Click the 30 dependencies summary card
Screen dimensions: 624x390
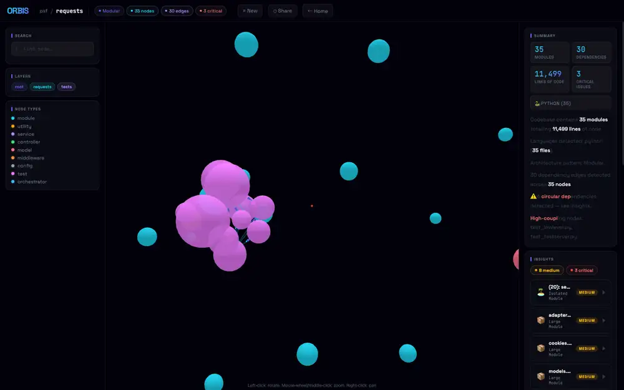pos(592,52)
